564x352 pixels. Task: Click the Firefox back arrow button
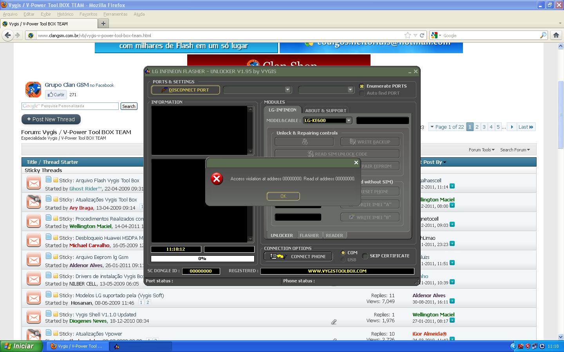(x=7, y=35)
